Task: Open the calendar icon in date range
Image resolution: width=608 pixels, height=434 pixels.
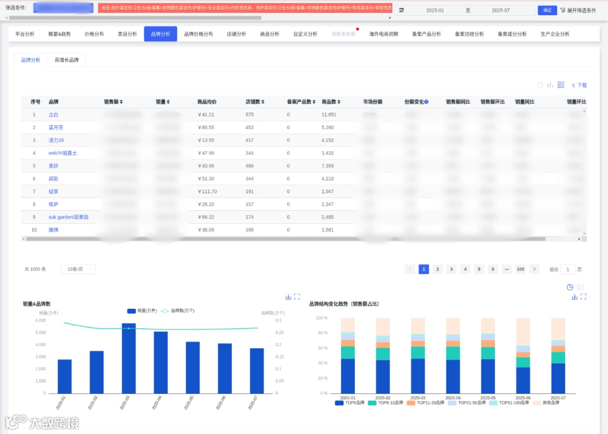Action: 401,11
